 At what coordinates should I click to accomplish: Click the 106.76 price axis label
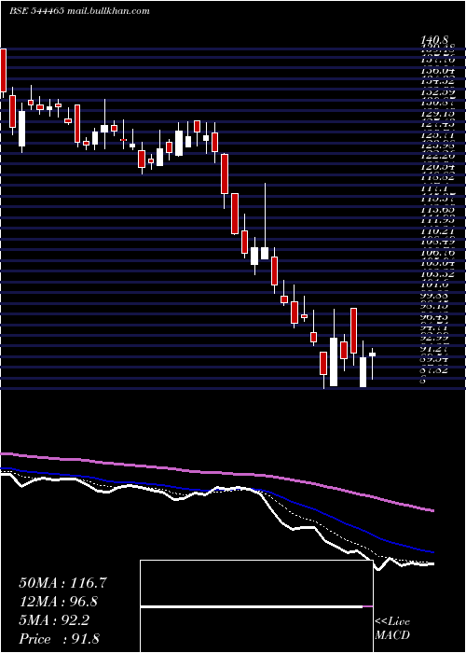[440, 253]
